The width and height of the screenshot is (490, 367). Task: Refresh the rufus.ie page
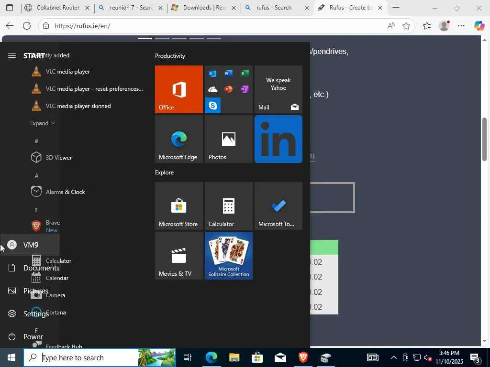(x=27, y=26)
